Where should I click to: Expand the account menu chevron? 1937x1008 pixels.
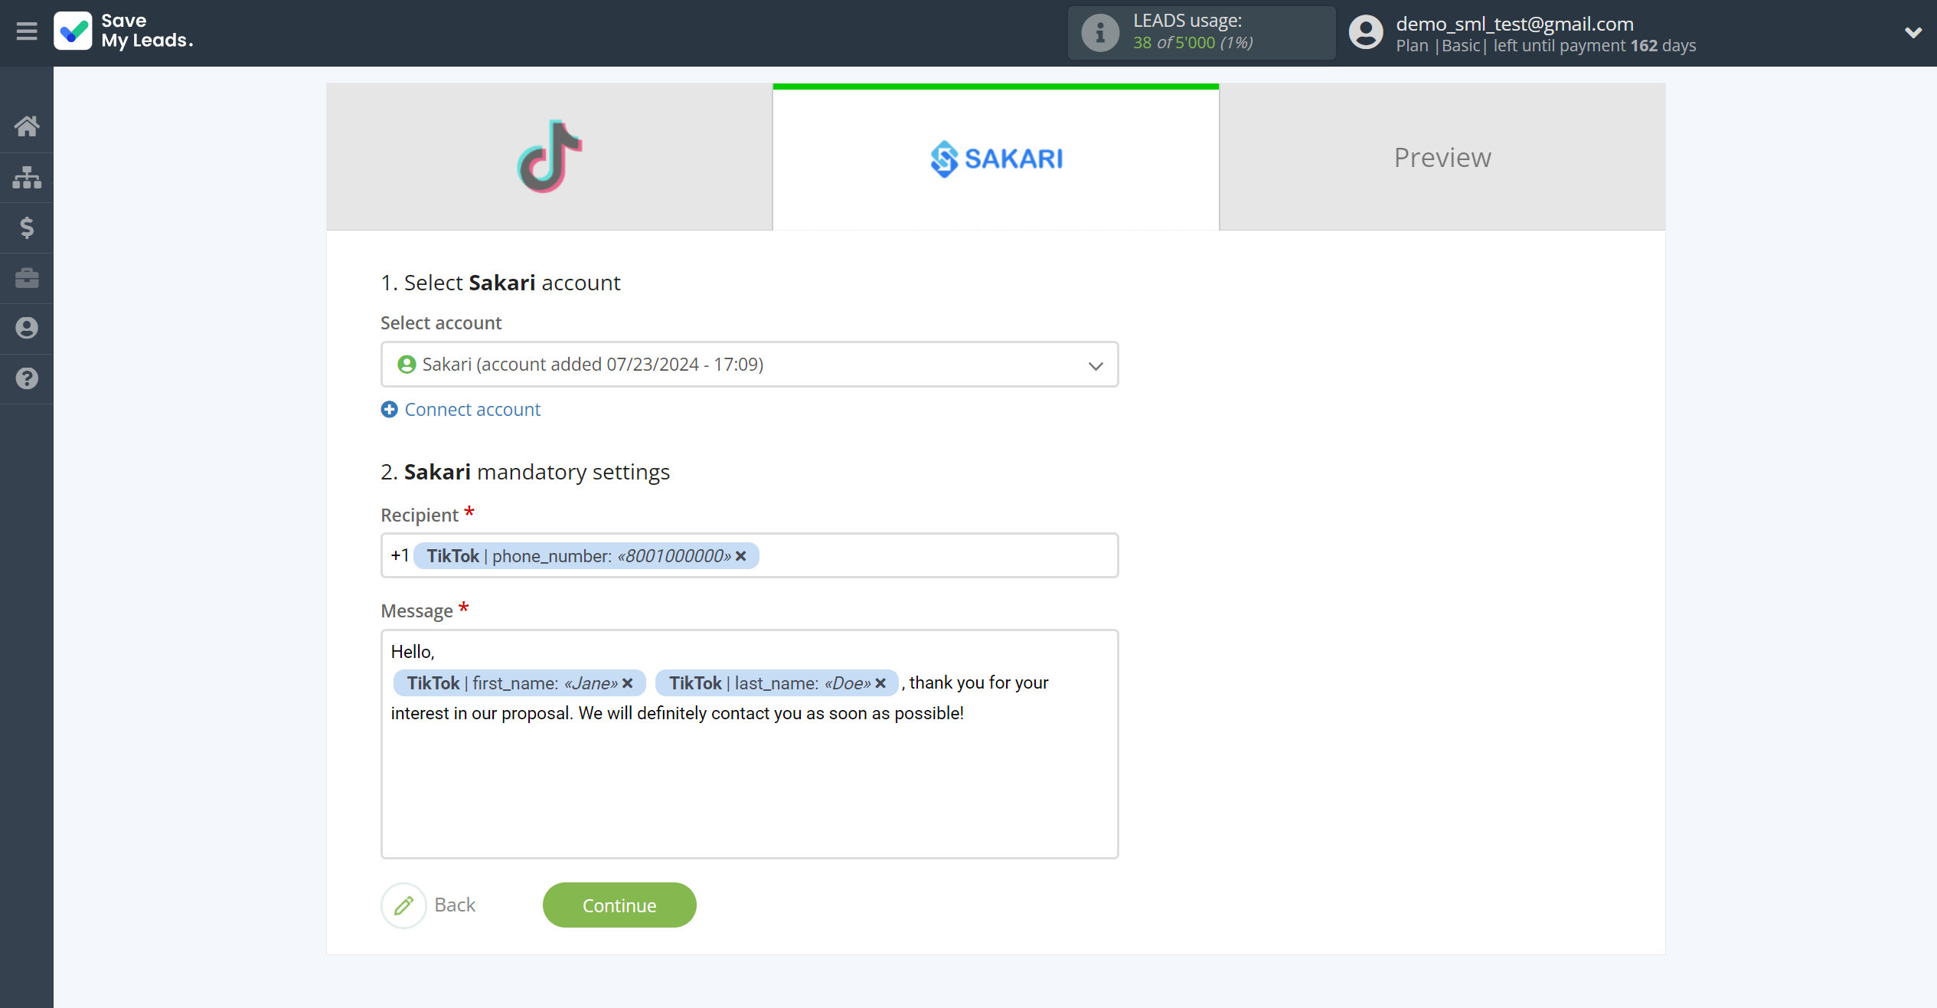click(x=1913, y=32)
